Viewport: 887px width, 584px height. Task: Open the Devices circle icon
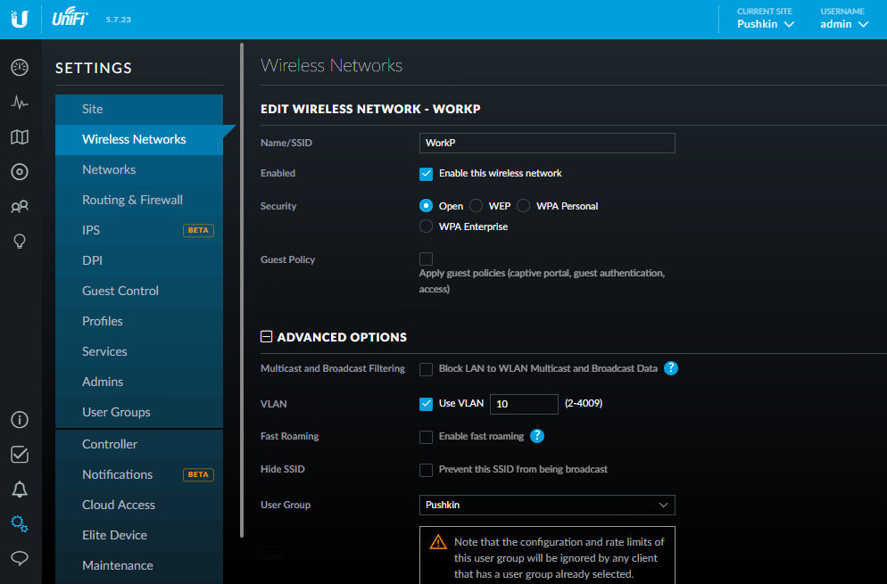pyautogui.click(x=20, y=172)
